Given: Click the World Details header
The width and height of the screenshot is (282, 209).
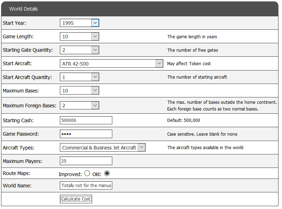Looking at the screenshot, I should point(23,9).
